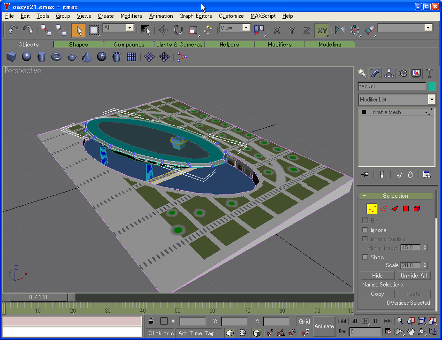This screenshot has height=340, width=442.
Task: Click the Hide button
Action: click(x=377, y=276)
